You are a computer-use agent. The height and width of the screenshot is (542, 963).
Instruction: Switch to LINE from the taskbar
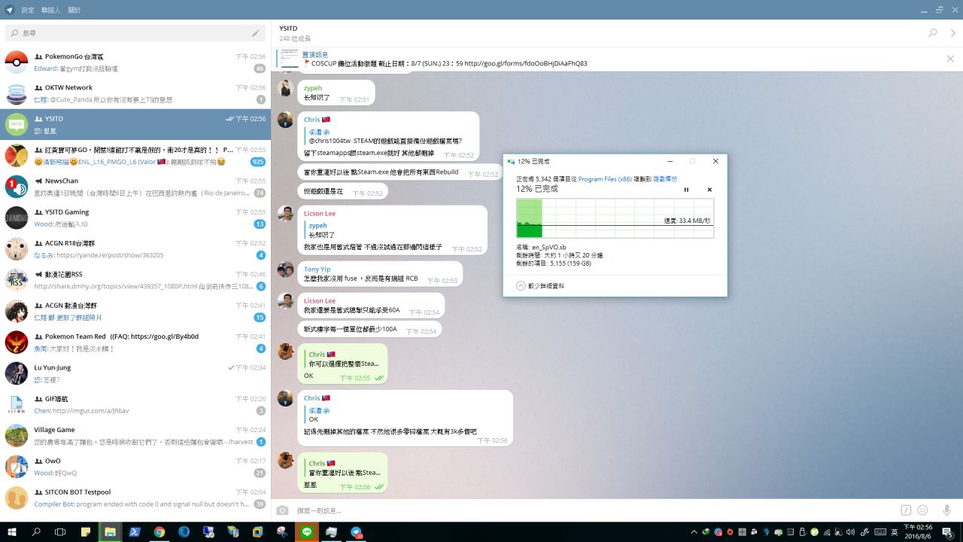306,531
